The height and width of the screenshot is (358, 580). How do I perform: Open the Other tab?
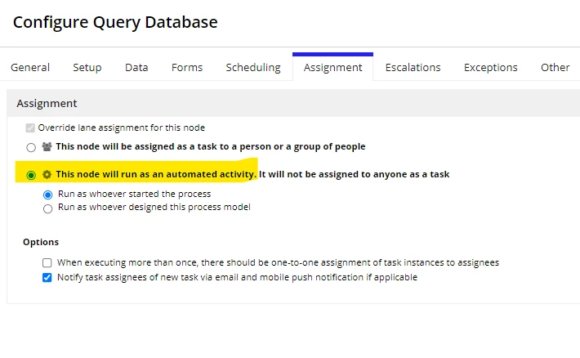click(x=555, y=67)
